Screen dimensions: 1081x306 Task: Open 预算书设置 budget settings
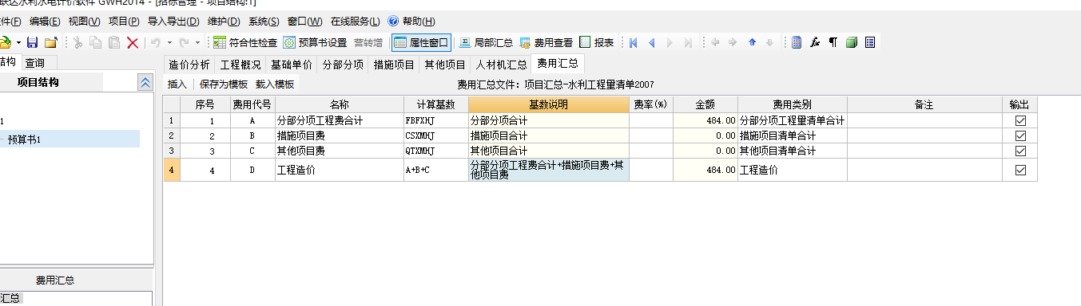(316, 42)
